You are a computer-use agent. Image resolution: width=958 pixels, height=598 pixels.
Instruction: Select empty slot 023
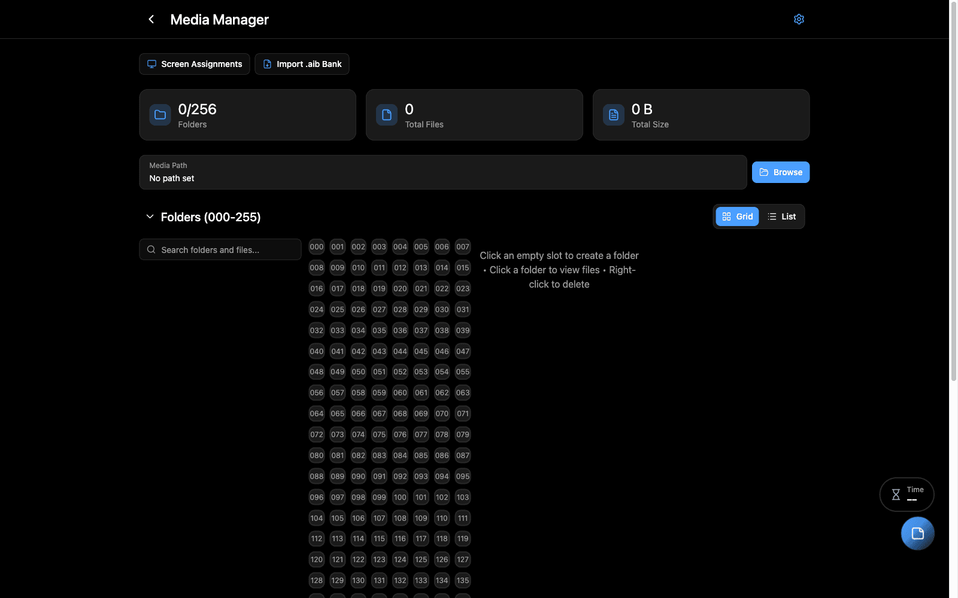pyautogui.click(x=463, y=289)
